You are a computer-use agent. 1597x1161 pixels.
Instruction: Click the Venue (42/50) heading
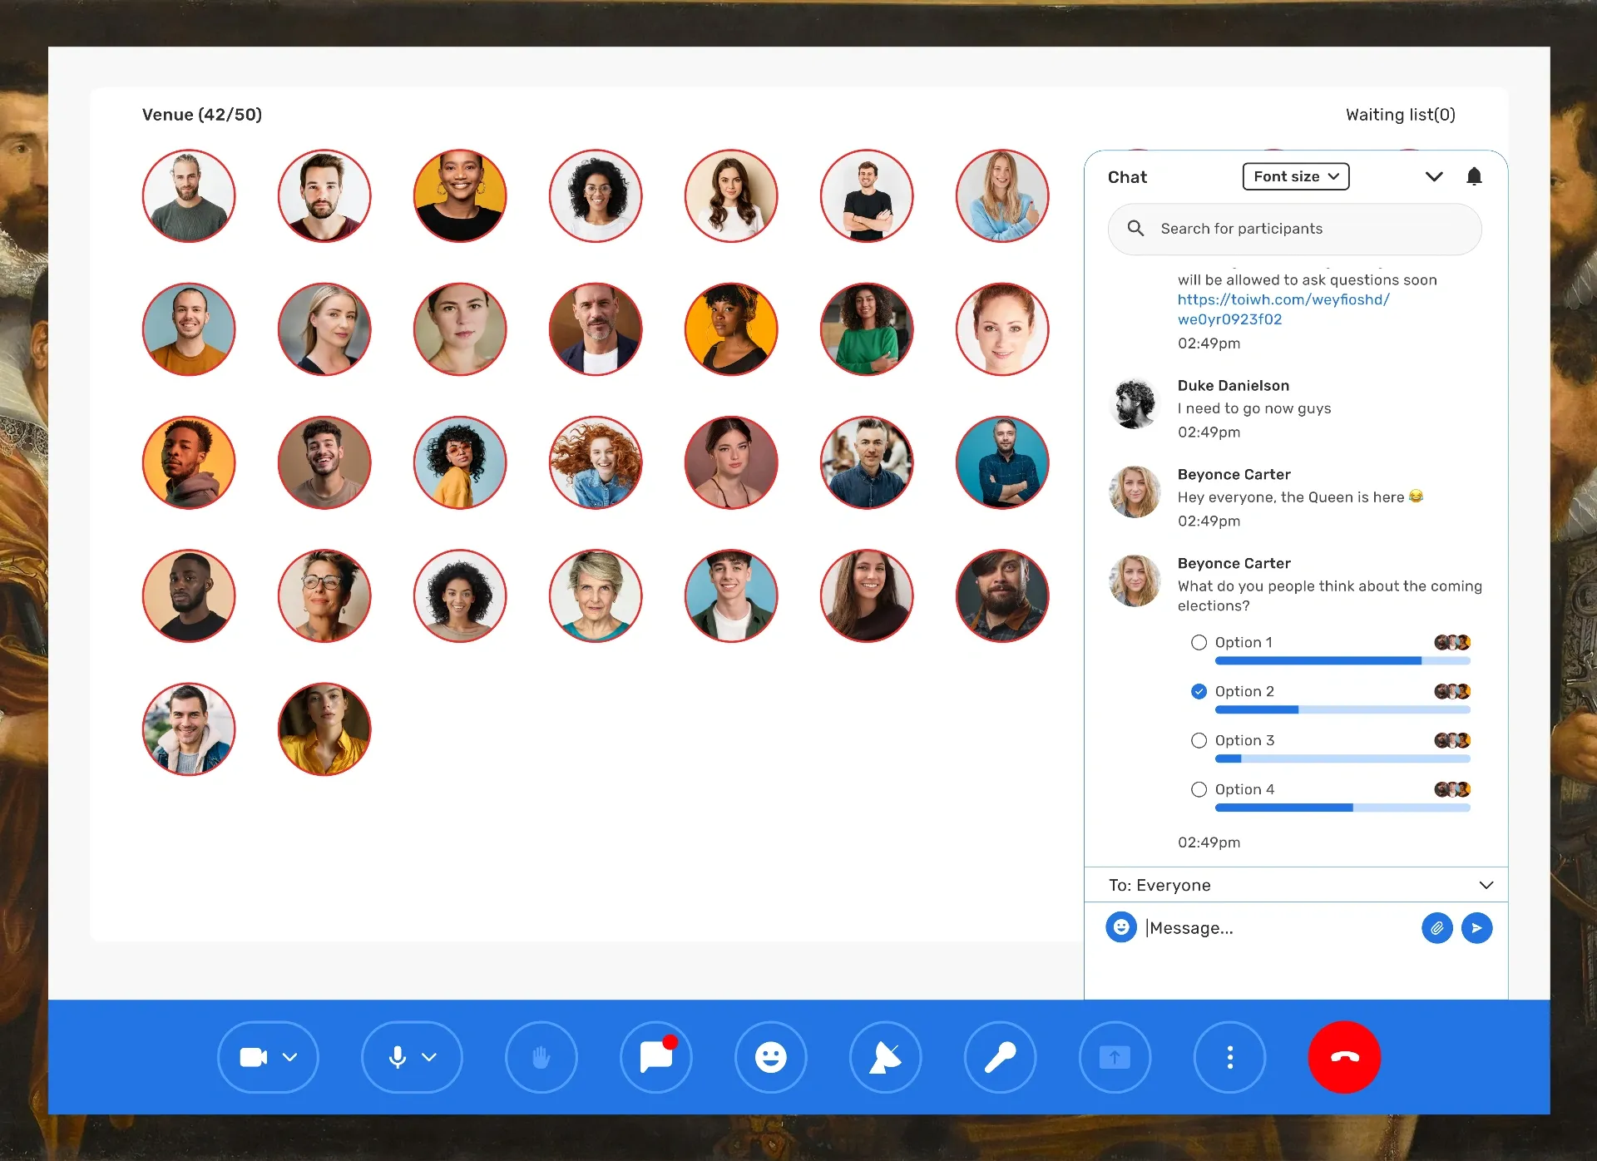202,115
